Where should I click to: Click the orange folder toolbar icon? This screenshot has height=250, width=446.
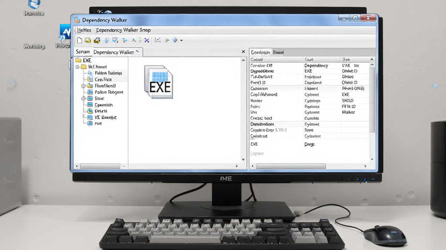[97, 40]
